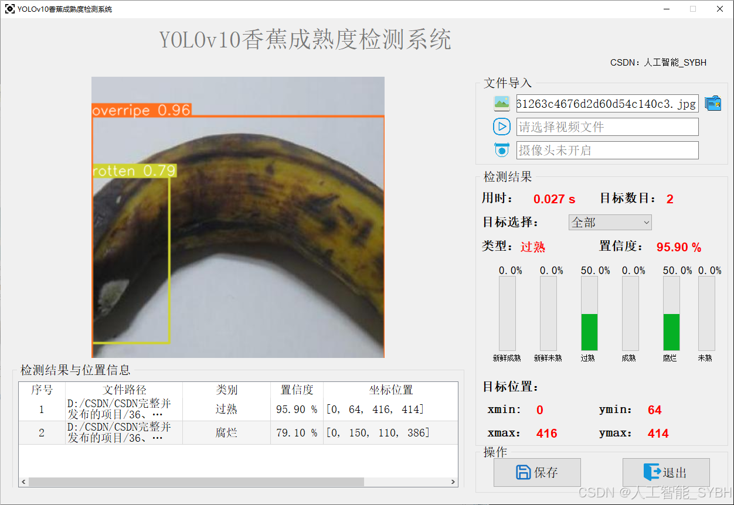Click the 目标数目 value 2
This screenshot has height=505, width=734.
670,199
